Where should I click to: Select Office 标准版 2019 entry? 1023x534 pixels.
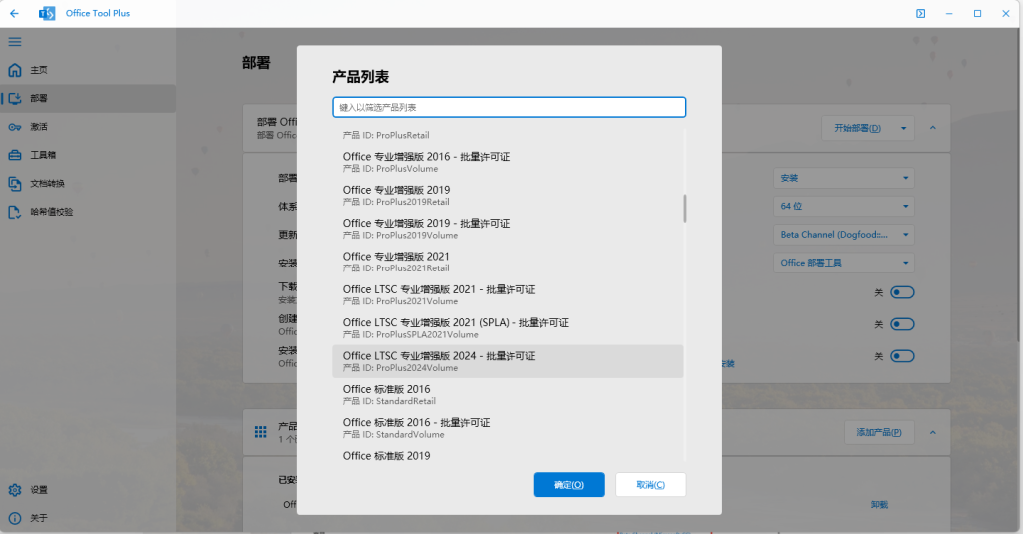[508, 455]
